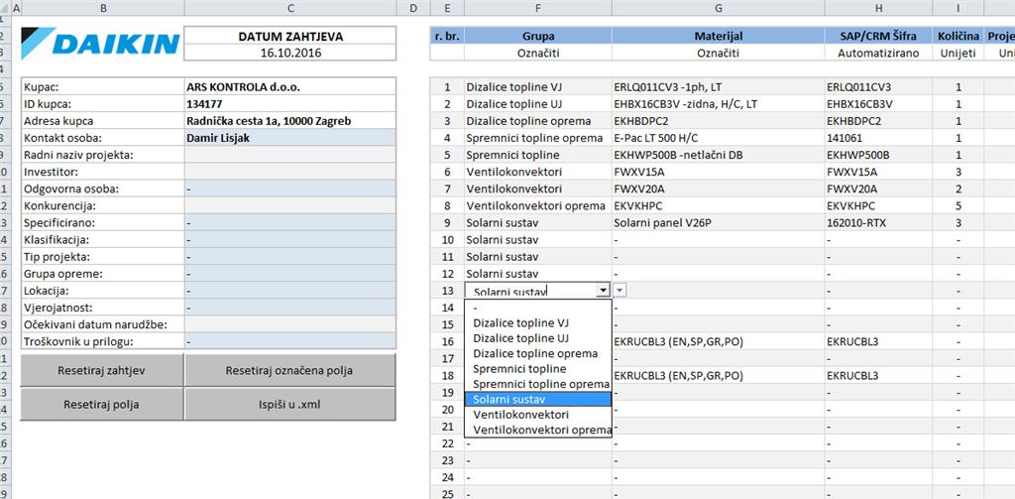Select column H header

coord(878,8)
